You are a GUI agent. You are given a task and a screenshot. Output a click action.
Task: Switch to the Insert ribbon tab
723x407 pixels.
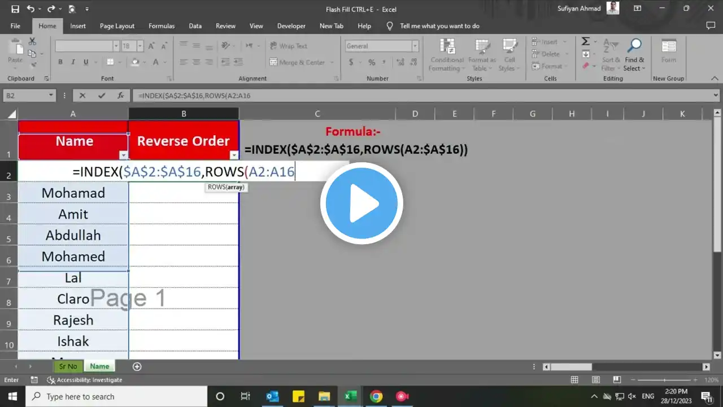tap(78, 26)
